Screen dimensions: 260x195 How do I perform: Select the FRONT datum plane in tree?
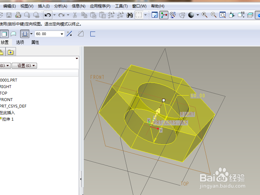tap(6, 100)
